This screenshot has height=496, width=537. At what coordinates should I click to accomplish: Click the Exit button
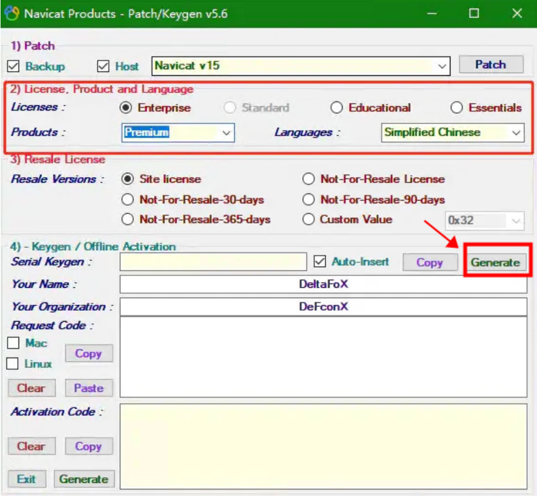[x=27, y=479]
